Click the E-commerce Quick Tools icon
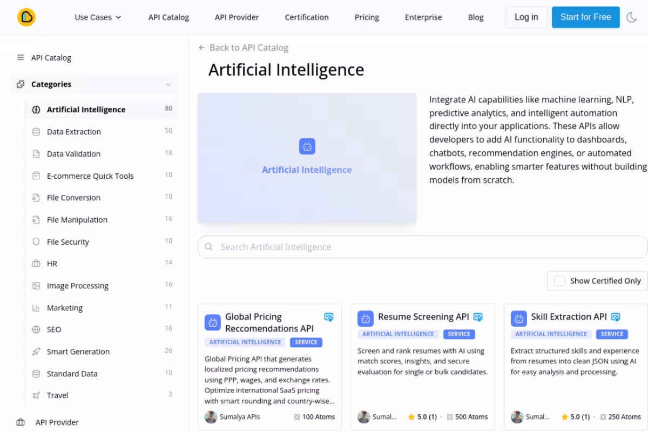Screen dimensions: 648x432 tap(36, 175)
